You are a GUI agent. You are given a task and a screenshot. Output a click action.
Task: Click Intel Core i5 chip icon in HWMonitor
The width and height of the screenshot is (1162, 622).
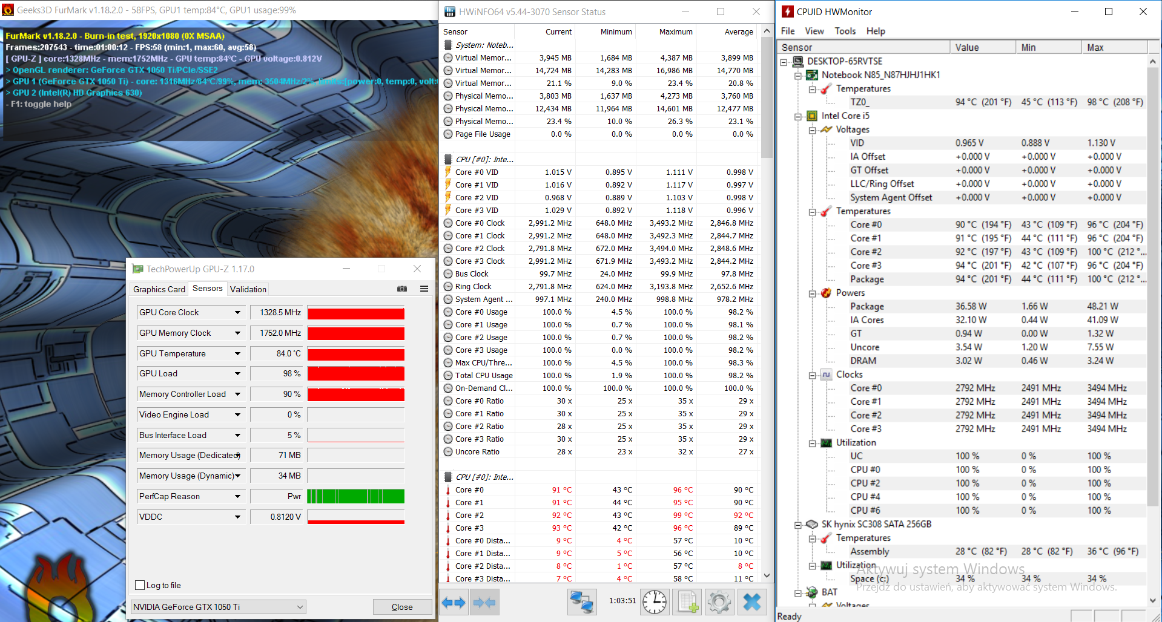[813, 116]
